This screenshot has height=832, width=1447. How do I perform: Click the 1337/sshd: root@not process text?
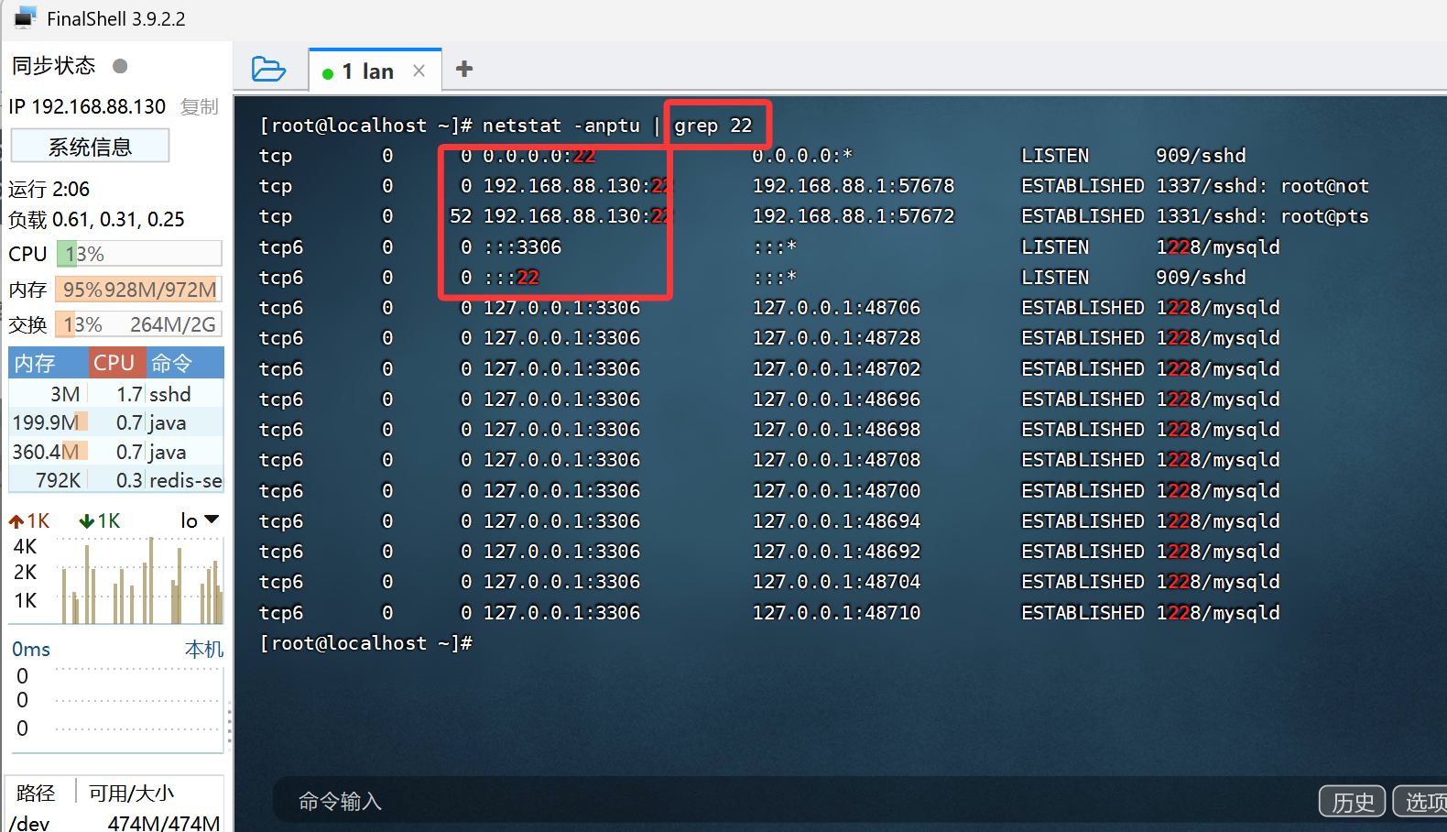coord(1262,186)
